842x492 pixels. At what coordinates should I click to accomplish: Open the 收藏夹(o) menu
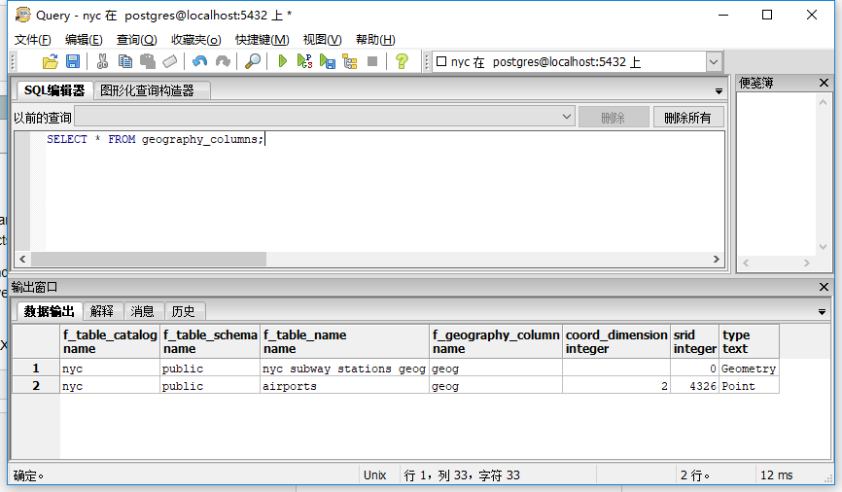(x=196, y=40)
